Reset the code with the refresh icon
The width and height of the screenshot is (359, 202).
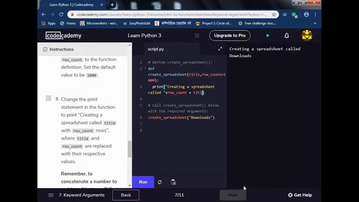tap(159, 182)
